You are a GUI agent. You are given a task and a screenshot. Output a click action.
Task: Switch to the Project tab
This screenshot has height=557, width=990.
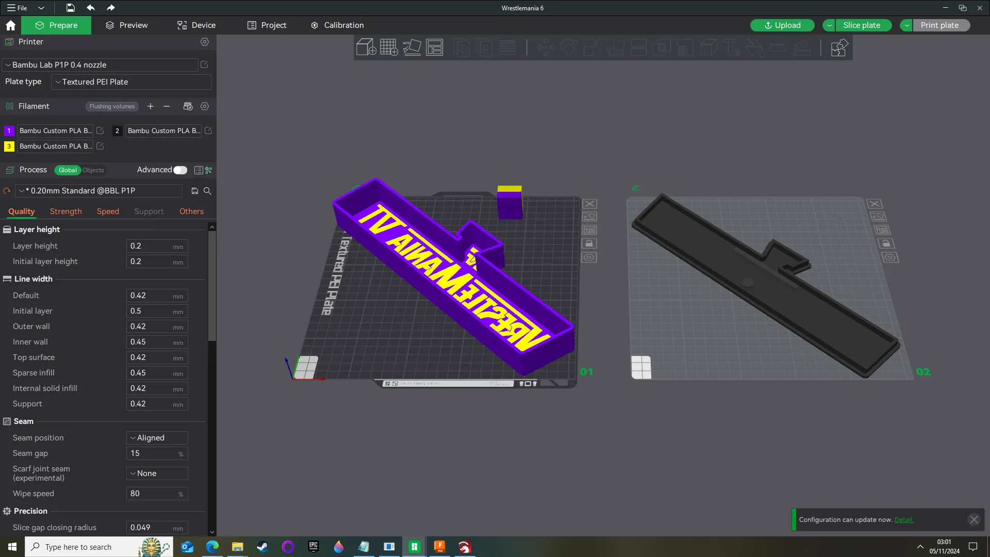pos(267,25)
